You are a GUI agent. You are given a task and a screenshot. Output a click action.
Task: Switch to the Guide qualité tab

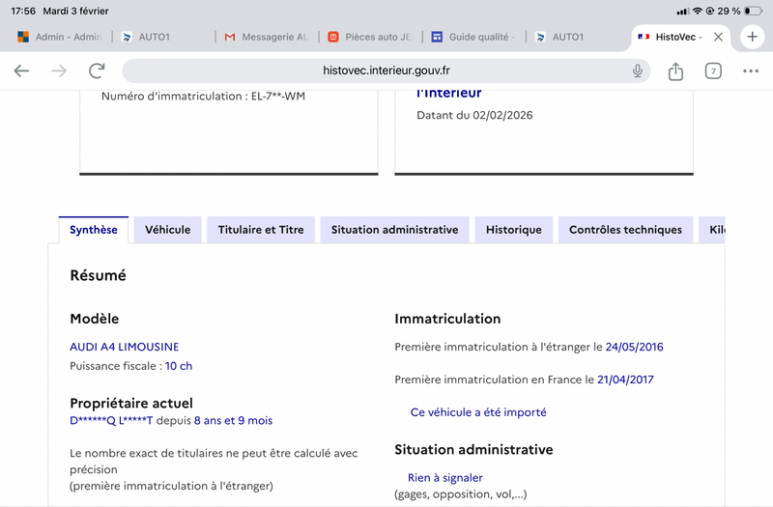tap(473, 37)
